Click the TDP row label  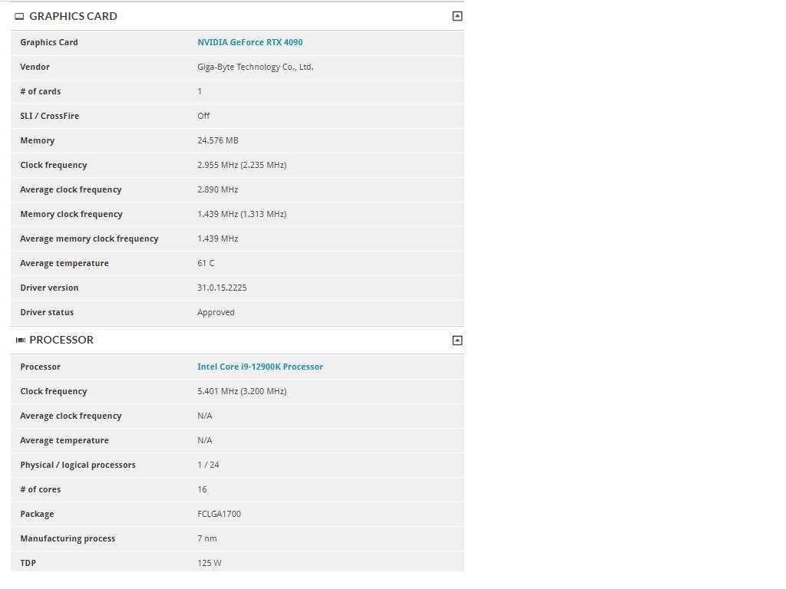coord(28,564)
